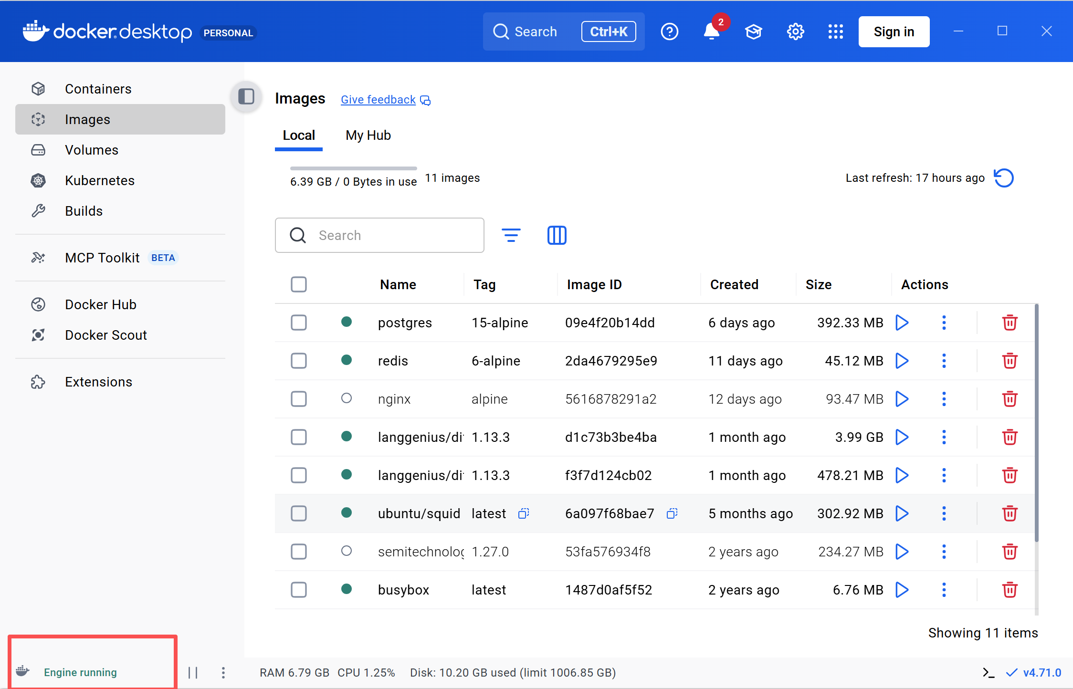Click the images table vertical scrollbar
This screenshot has height=689, width=1073.
[x=1036, y=423]
